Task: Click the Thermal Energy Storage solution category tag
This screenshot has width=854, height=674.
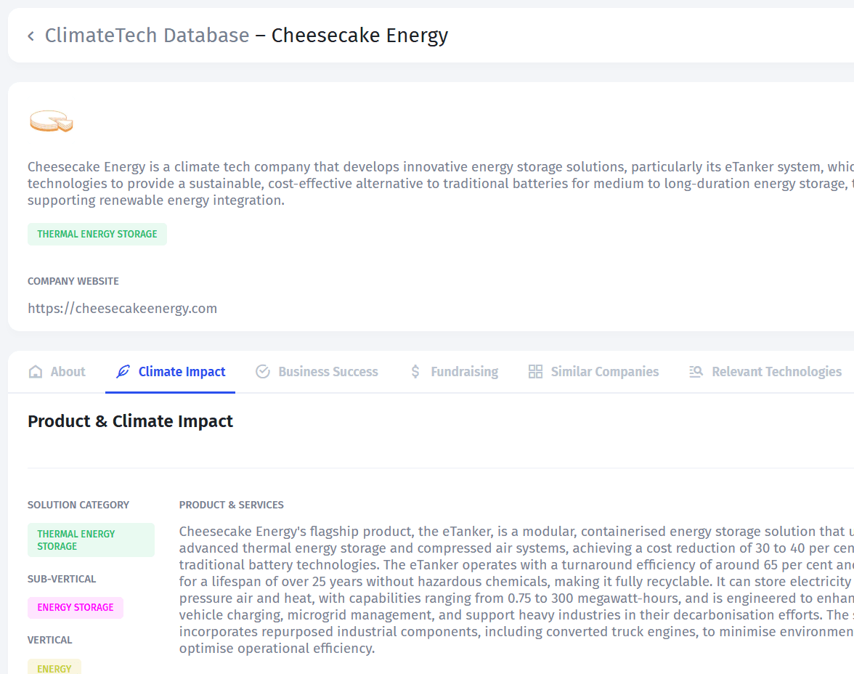Action: (91, 540)
